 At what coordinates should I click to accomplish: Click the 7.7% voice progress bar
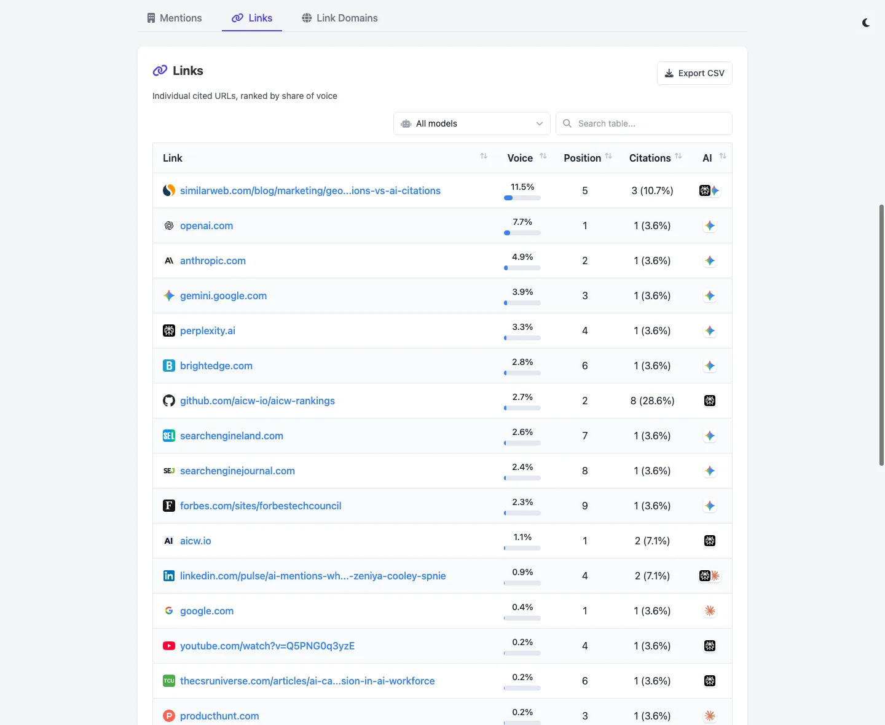point(522,233)
